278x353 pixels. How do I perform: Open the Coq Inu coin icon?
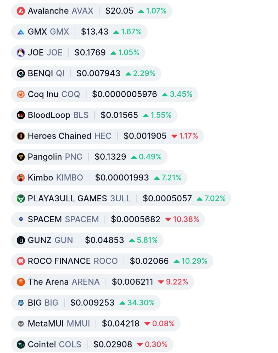click(21, 94)
